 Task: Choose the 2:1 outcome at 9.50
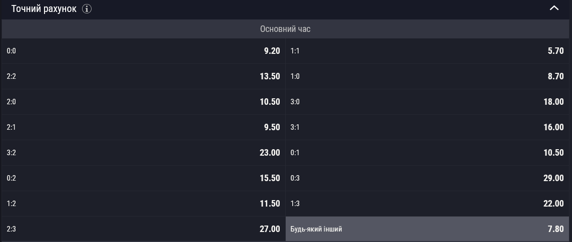coord(143,127)
